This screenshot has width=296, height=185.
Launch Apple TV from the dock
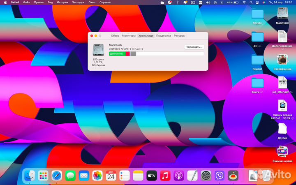pyautogui.click(x=152, y=176)
